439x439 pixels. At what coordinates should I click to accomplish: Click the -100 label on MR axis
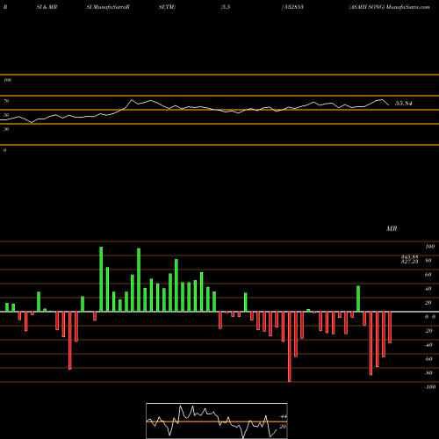click(x=429, y=387)
